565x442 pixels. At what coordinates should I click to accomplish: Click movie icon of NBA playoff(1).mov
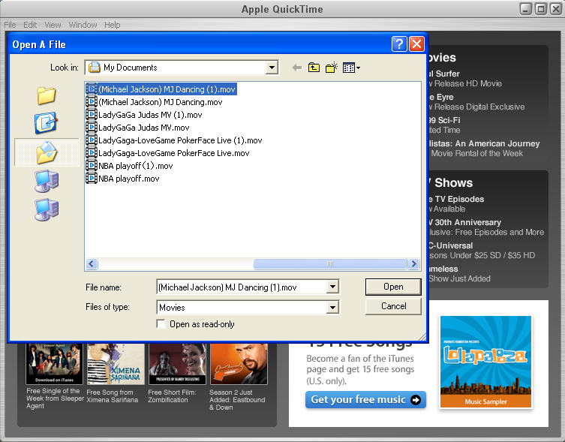(92, 166)
